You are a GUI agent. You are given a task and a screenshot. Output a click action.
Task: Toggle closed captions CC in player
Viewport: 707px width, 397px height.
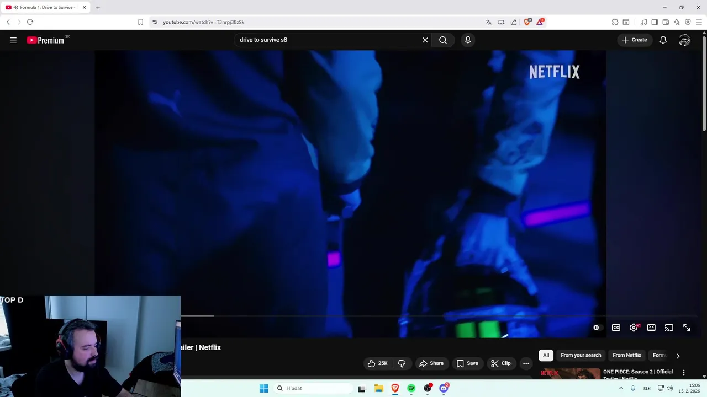tap(616, 328)
